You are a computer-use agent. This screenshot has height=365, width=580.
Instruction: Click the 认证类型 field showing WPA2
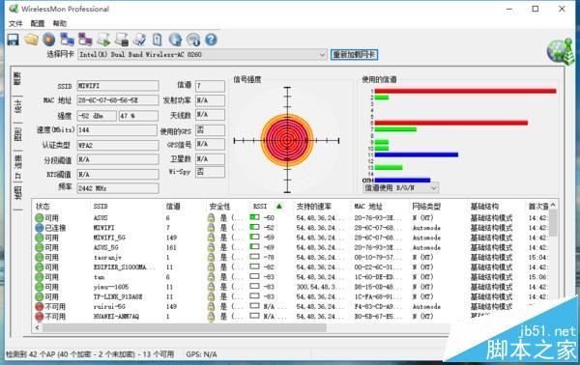[118, 145]
